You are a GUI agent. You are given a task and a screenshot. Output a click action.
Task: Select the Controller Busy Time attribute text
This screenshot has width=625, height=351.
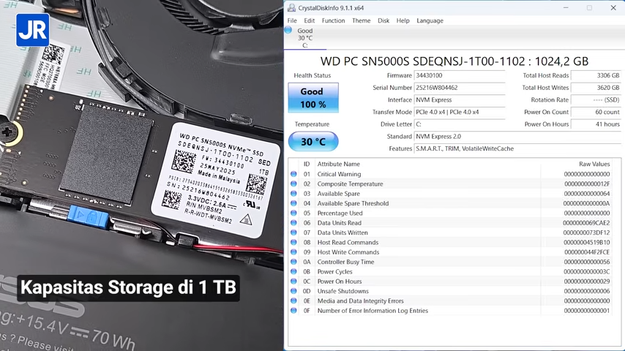point(345,262)
